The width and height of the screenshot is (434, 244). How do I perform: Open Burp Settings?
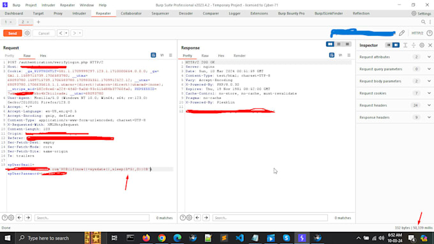pos(421,13)
